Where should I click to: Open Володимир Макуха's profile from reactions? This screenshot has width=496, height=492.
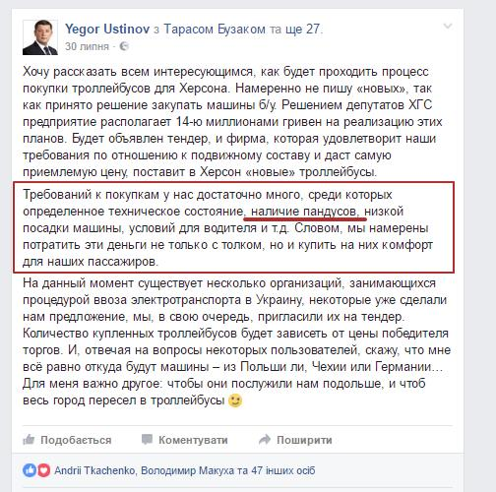click(187, 470)
